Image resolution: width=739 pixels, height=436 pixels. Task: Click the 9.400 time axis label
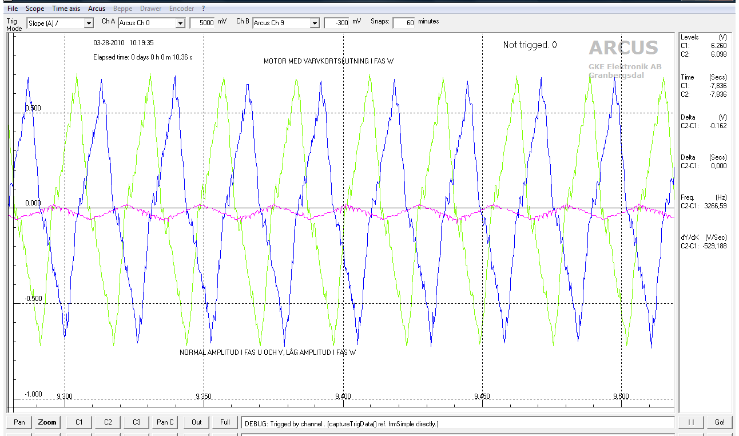343,396
